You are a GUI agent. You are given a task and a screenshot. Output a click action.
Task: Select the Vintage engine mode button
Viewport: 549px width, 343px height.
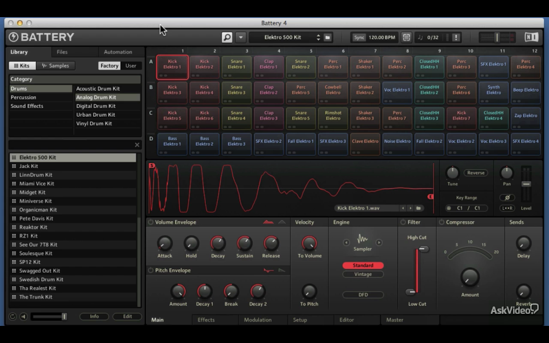363,274
